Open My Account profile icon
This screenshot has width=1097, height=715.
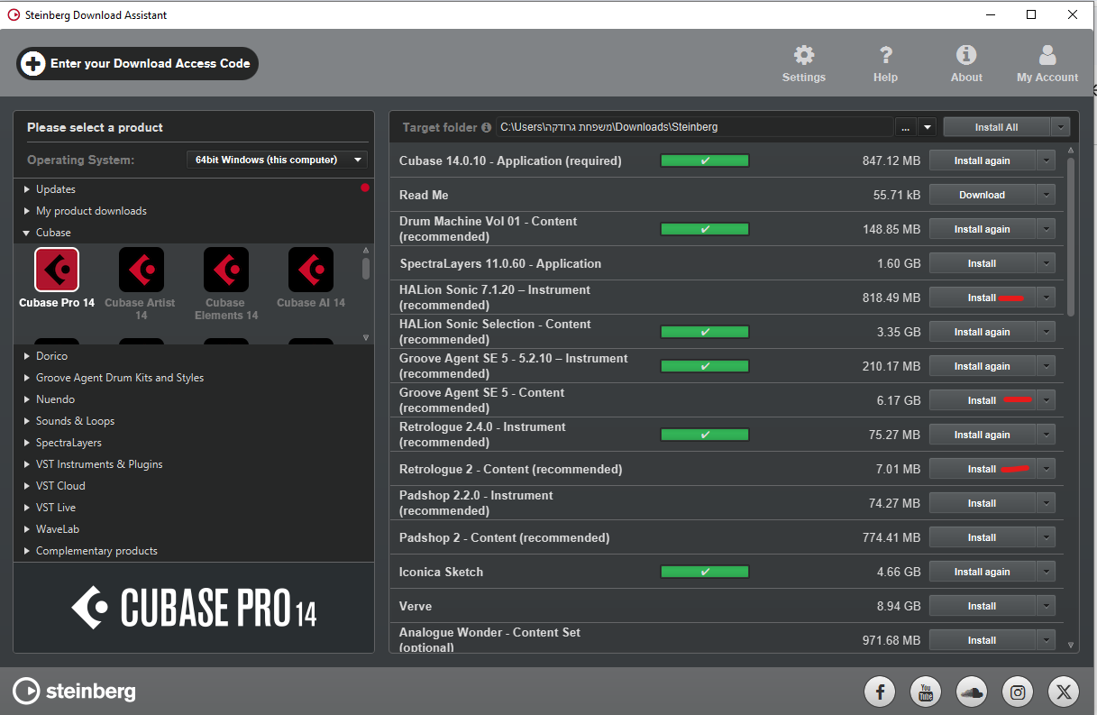pos(1047,55)
